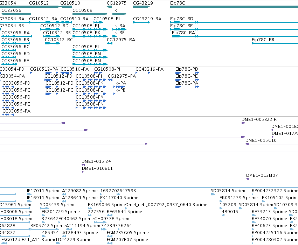Select the CG12975 gene label

pos(117,3)
